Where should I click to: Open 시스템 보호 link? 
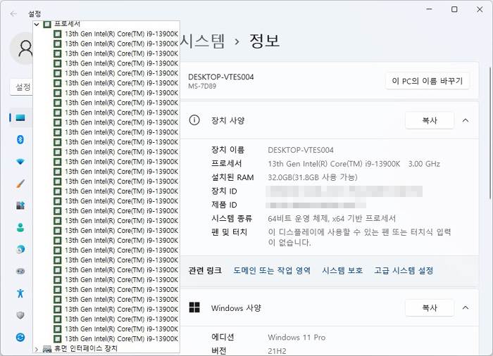pyautogui.click(x=342, y=271)
